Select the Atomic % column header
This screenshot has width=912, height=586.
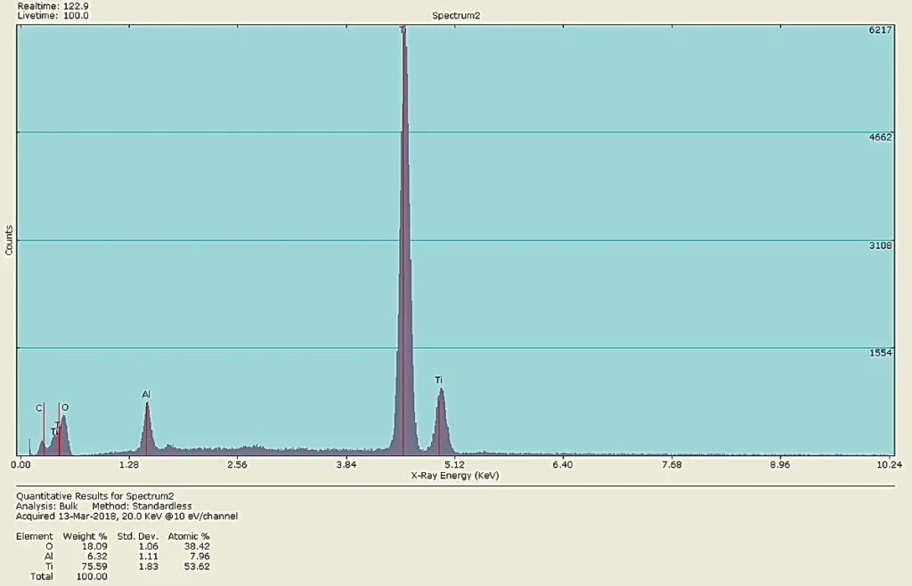pyautogui.click(x=189, y=536)
